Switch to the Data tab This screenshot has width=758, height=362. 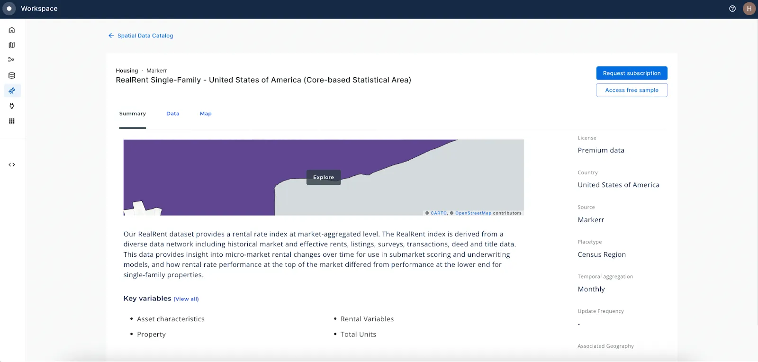point(172,113)
